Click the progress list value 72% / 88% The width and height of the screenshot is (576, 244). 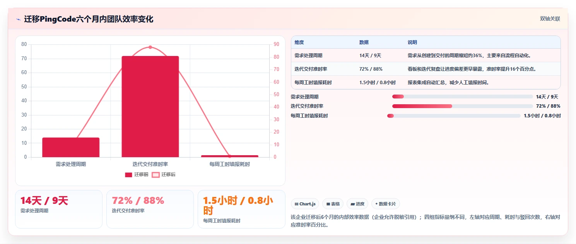pyautogui.click(x=548, y=106)
